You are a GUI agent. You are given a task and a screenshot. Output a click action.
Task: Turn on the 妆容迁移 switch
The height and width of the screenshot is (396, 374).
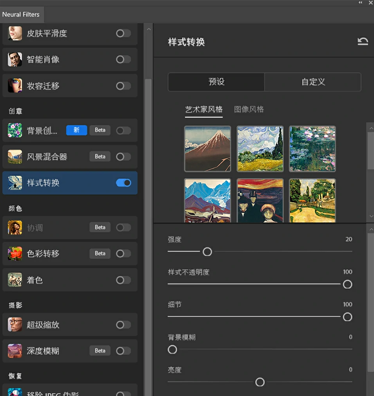click(123, 86)
